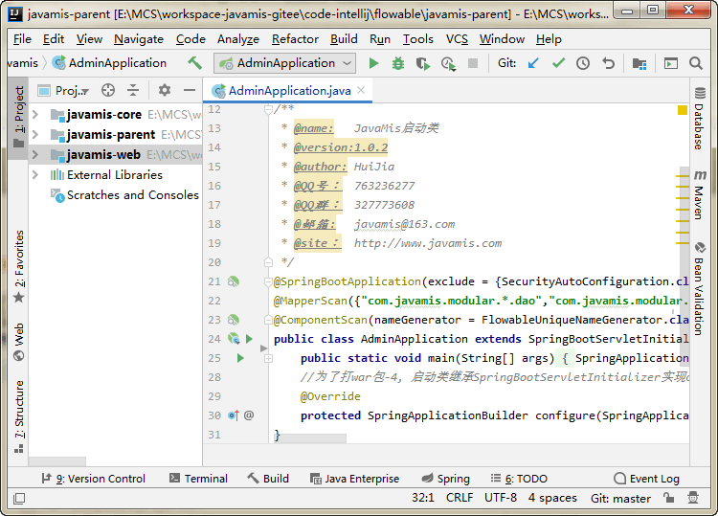
Task: Open the 6: TODO tool window
Action: click(x=519, y=479)
